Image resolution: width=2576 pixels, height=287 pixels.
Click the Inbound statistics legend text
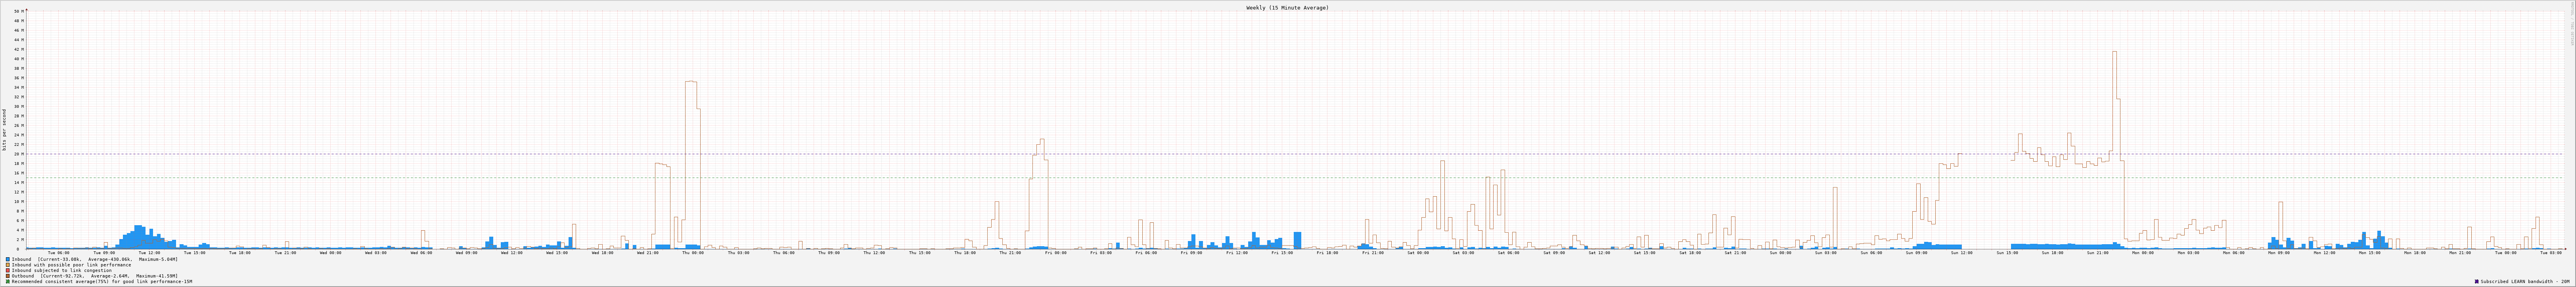tap(95, 259)
